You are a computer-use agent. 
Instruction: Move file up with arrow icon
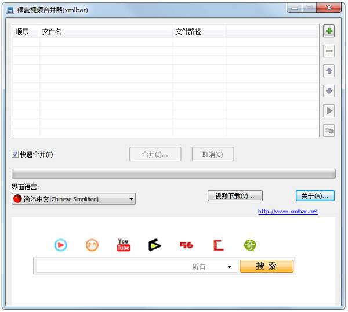click(329, 71)
